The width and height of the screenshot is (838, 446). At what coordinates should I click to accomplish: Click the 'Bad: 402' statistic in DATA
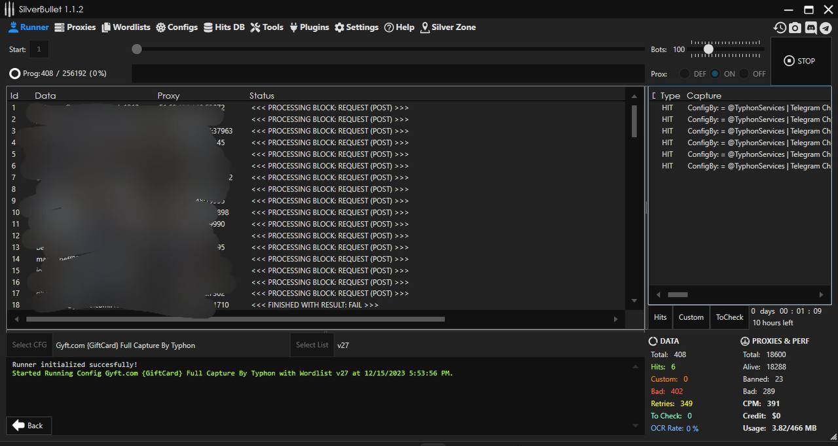coord(666,391)
